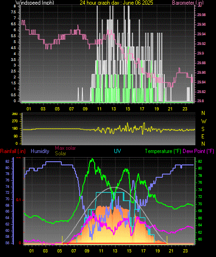
Task: Click the W compass letter beside the direction chart
Action: (x=204, y=121)
